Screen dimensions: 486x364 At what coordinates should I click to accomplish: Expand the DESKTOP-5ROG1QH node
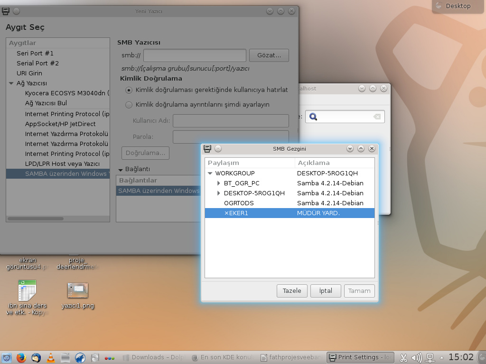[218, 193]
